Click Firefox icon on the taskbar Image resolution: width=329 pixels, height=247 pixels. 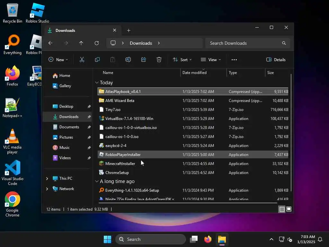(x=208, y=239)
